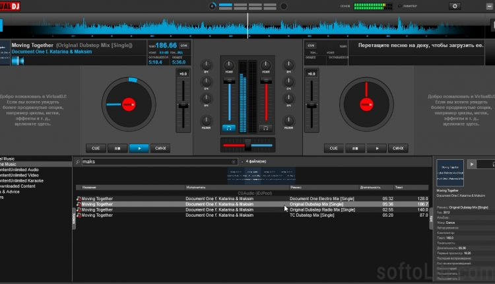Open Downloaded Content folder
This screenshot has height=284, width=495.
point(18,186)
